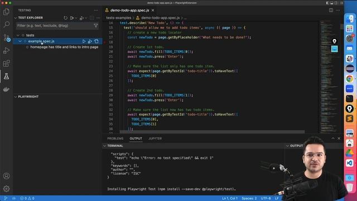The width and height of the screenshot is (357, 201).
Task: Collapse the Output section in panel
Action: (x=287, y=146)
